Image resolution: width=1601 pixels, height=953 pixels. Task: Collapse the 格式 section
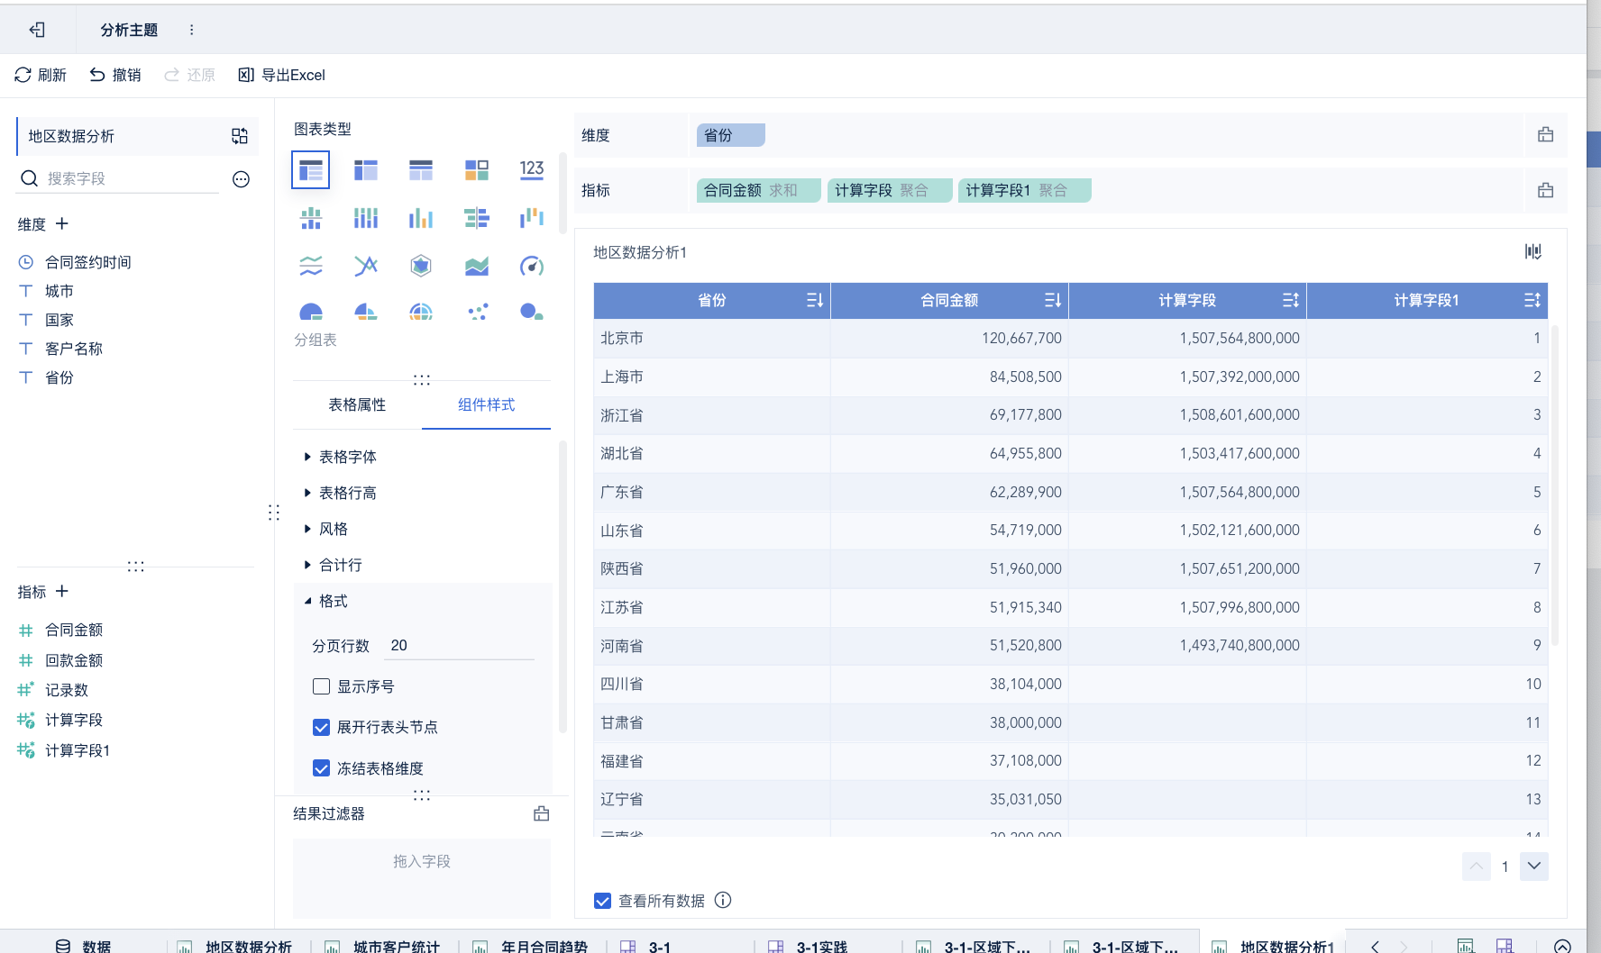click(x=326, y=601)
